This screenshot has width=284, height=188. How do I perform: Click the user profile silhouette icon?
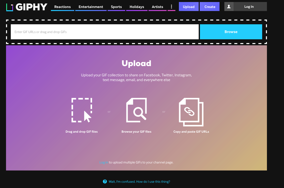(x=229, y=7)
